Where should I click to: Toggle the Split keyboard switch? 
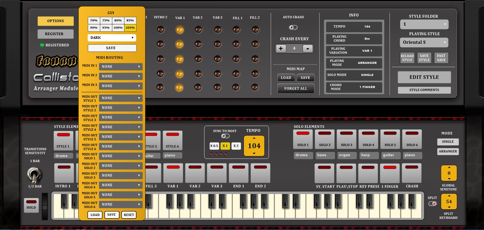pyautogui.click(x=432, y=204)
